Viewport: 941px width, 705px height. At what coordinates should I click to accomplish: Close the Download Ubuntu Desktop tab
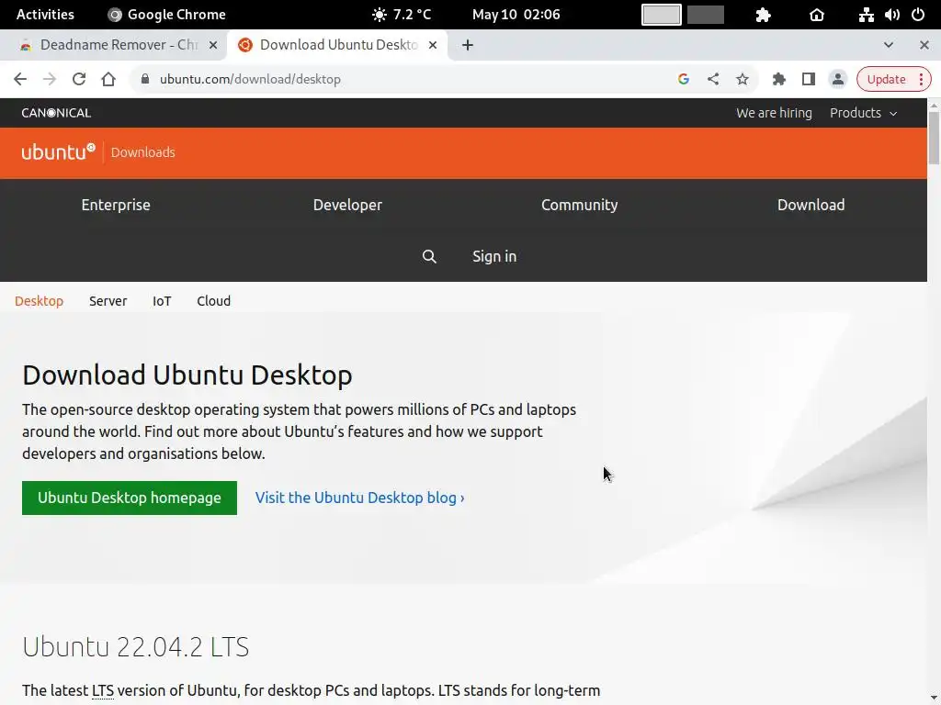[x=433, y=45]
